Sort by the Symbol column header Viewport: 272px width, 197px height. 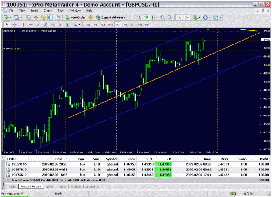click(x=111, y=159)
